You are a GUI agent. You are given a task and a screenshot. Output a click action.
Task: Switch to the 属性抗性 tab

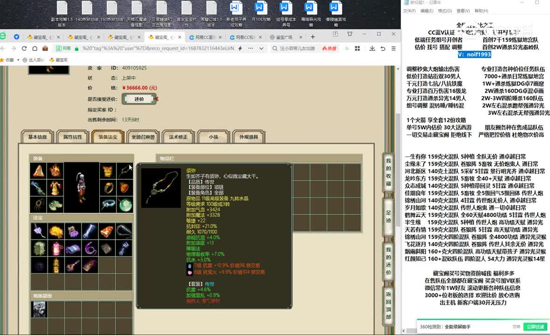73,137
